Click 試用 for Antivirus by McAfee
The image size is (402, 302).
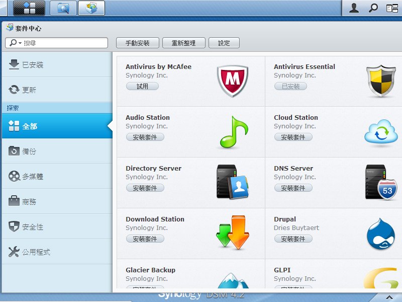tap(142, 86)
